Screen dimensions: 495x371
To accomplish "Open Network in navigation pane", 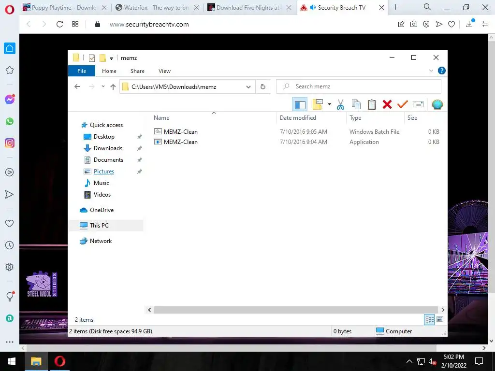I will 101,241.
